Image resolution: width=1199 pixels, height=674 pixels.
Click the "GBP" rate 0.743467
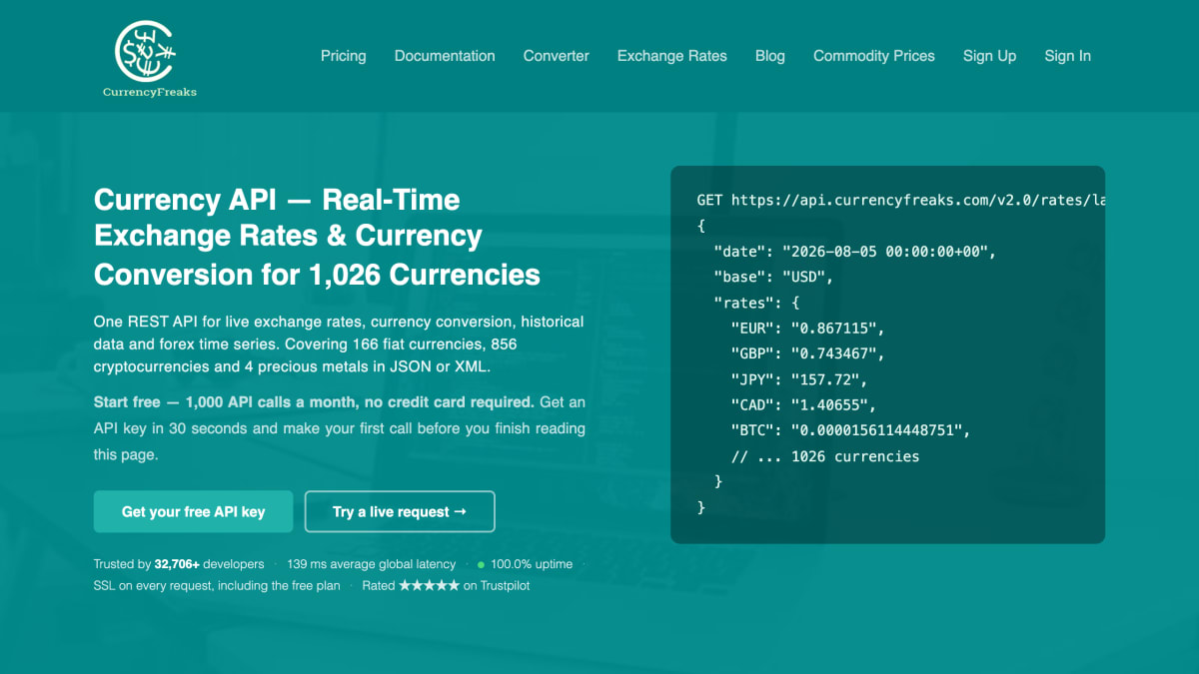pos(808,353)
